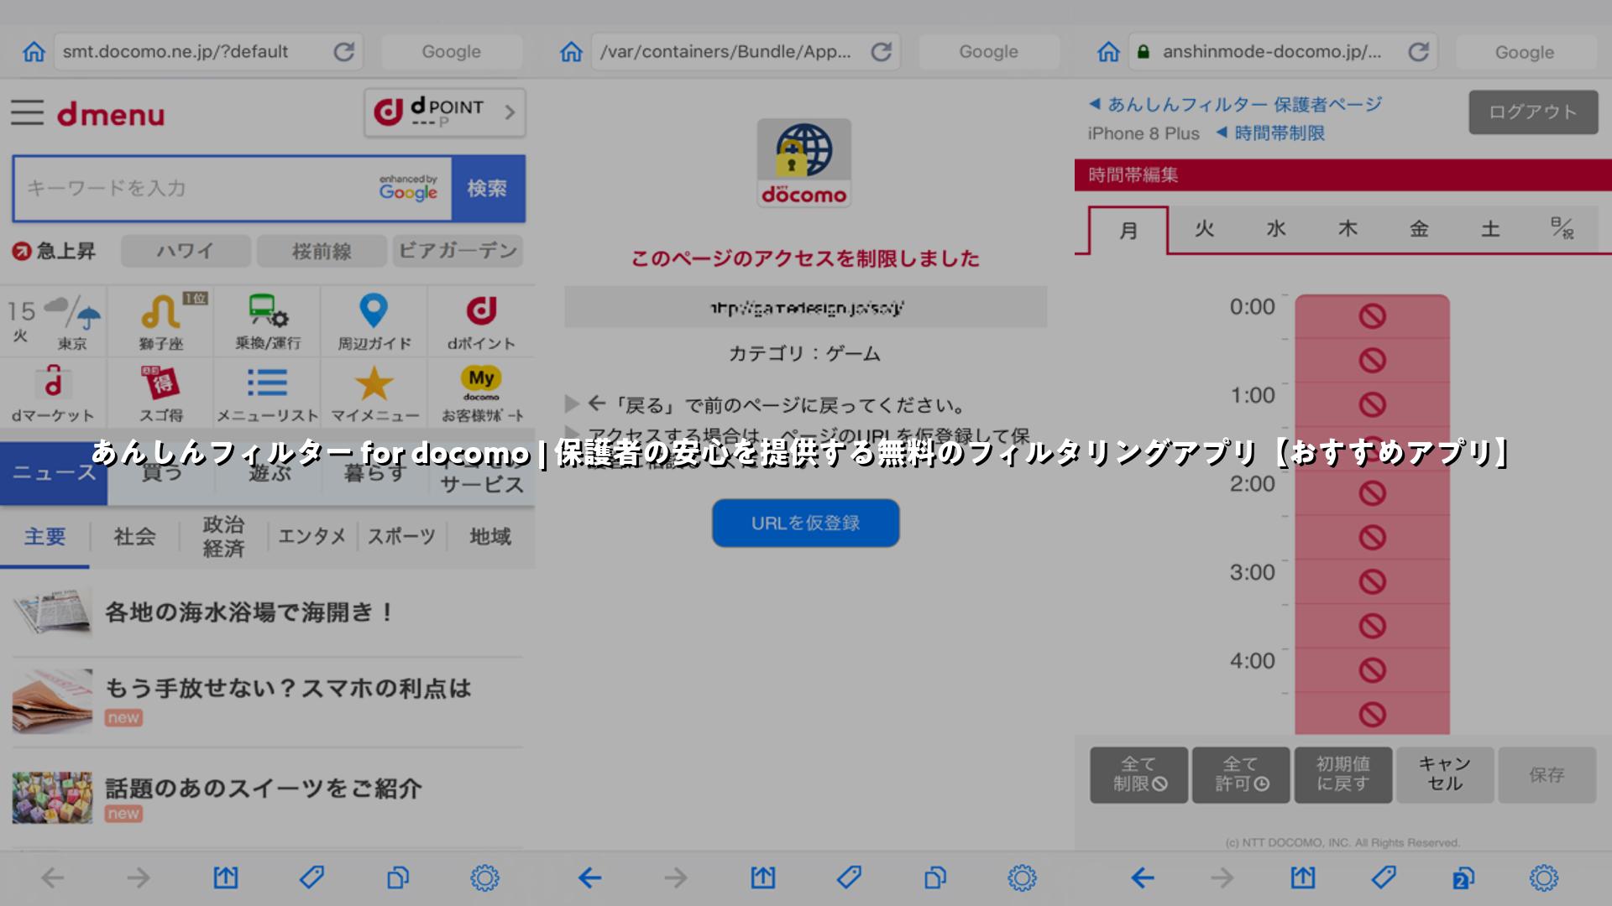Switch to the ニュース tab
Image resolution: width=1612 pixels, height=906 pixels.
[x=54, y=473]
